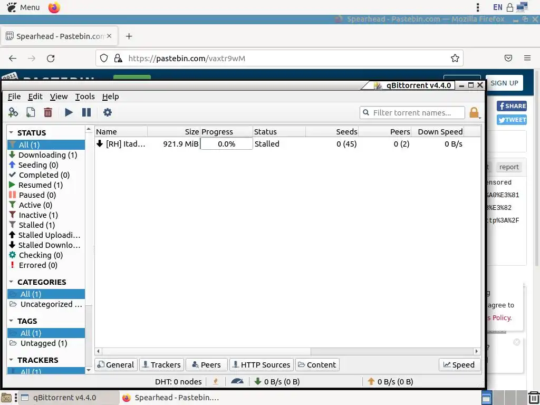Bookmark the page with the star icon
The width and height of the screenshot is (540, 405).
pos(455,58)
